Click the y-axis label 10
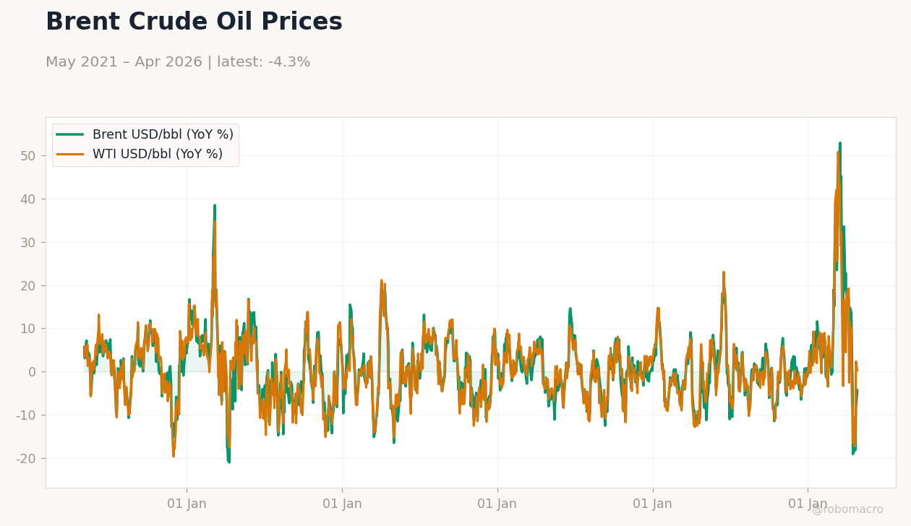Image resolution: width=911 pixels, height=526 pixels. (27, 329)
